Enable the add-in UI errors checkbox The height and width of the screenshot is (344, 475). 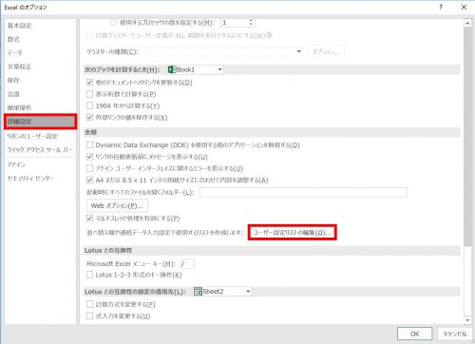(89, 168)
